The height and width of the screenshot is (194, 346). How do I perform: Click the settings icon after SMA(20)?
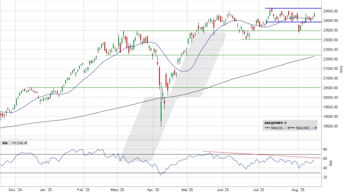coord(289,128)
